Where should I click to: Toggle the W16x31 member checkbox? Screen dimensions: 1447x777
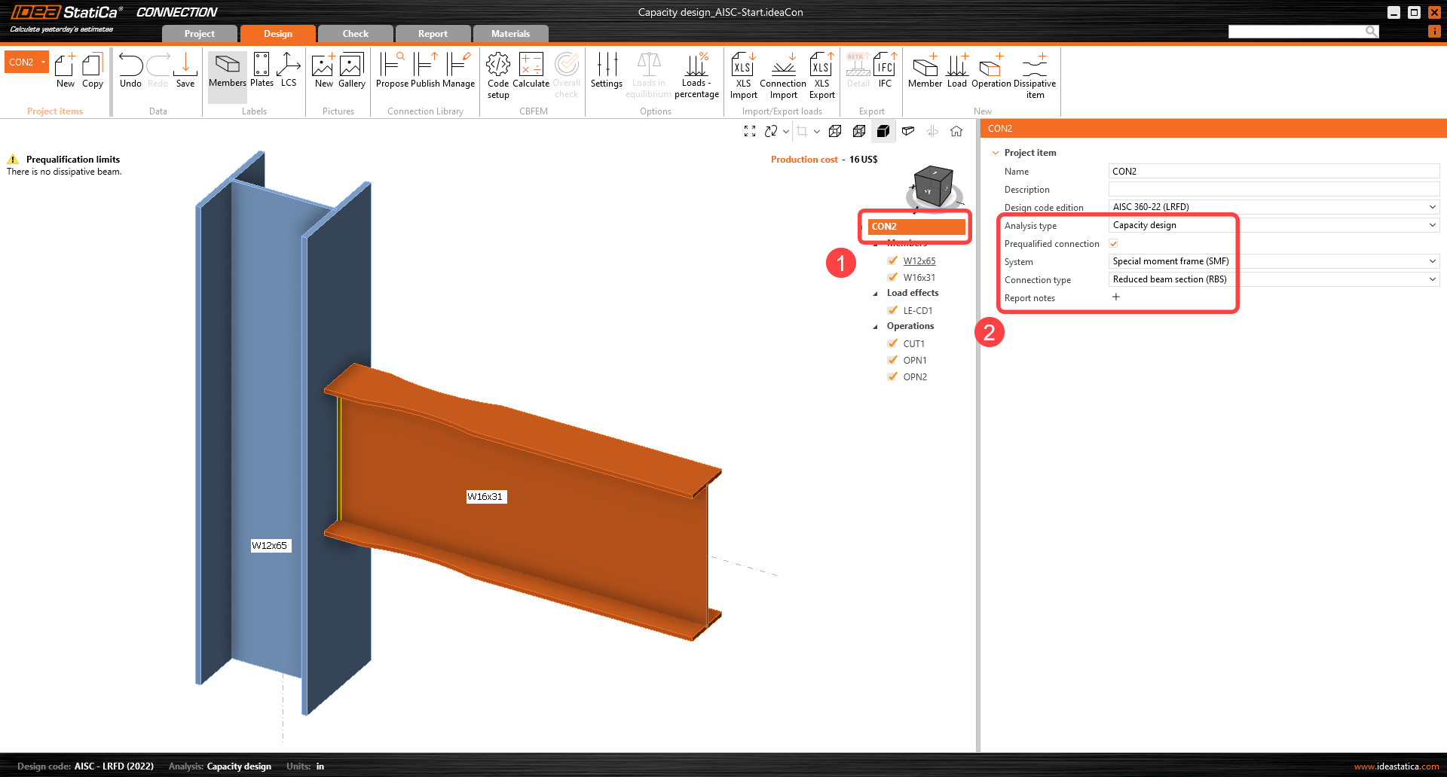(x=893, y=277)
